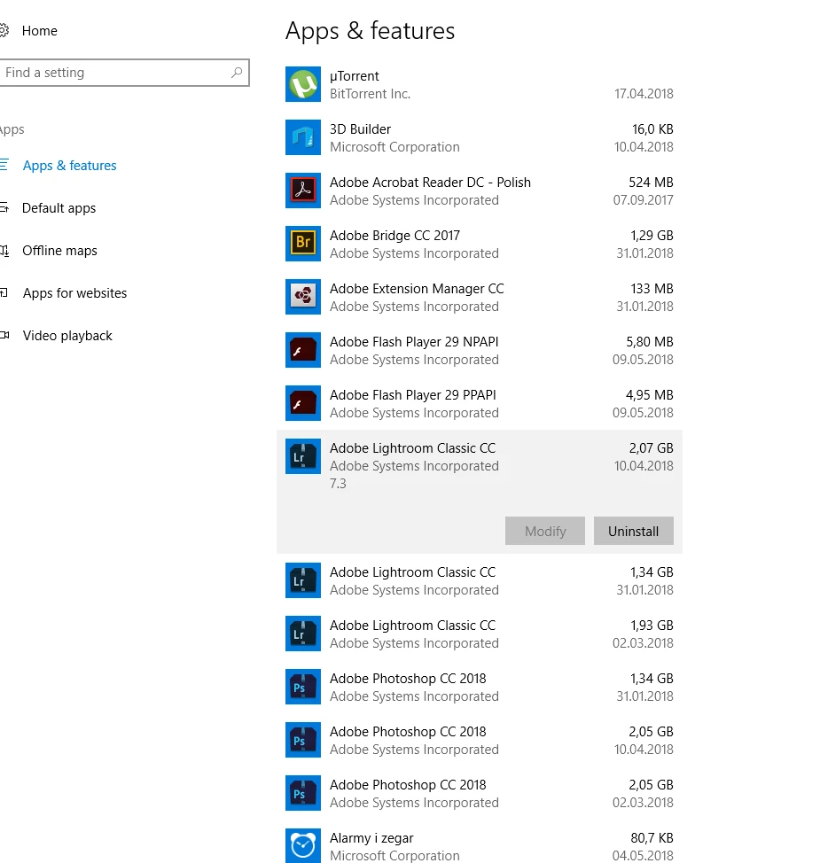This screenshot has height=863, width=820.
Task: Open the Apps for websites section
Action: 74,293
